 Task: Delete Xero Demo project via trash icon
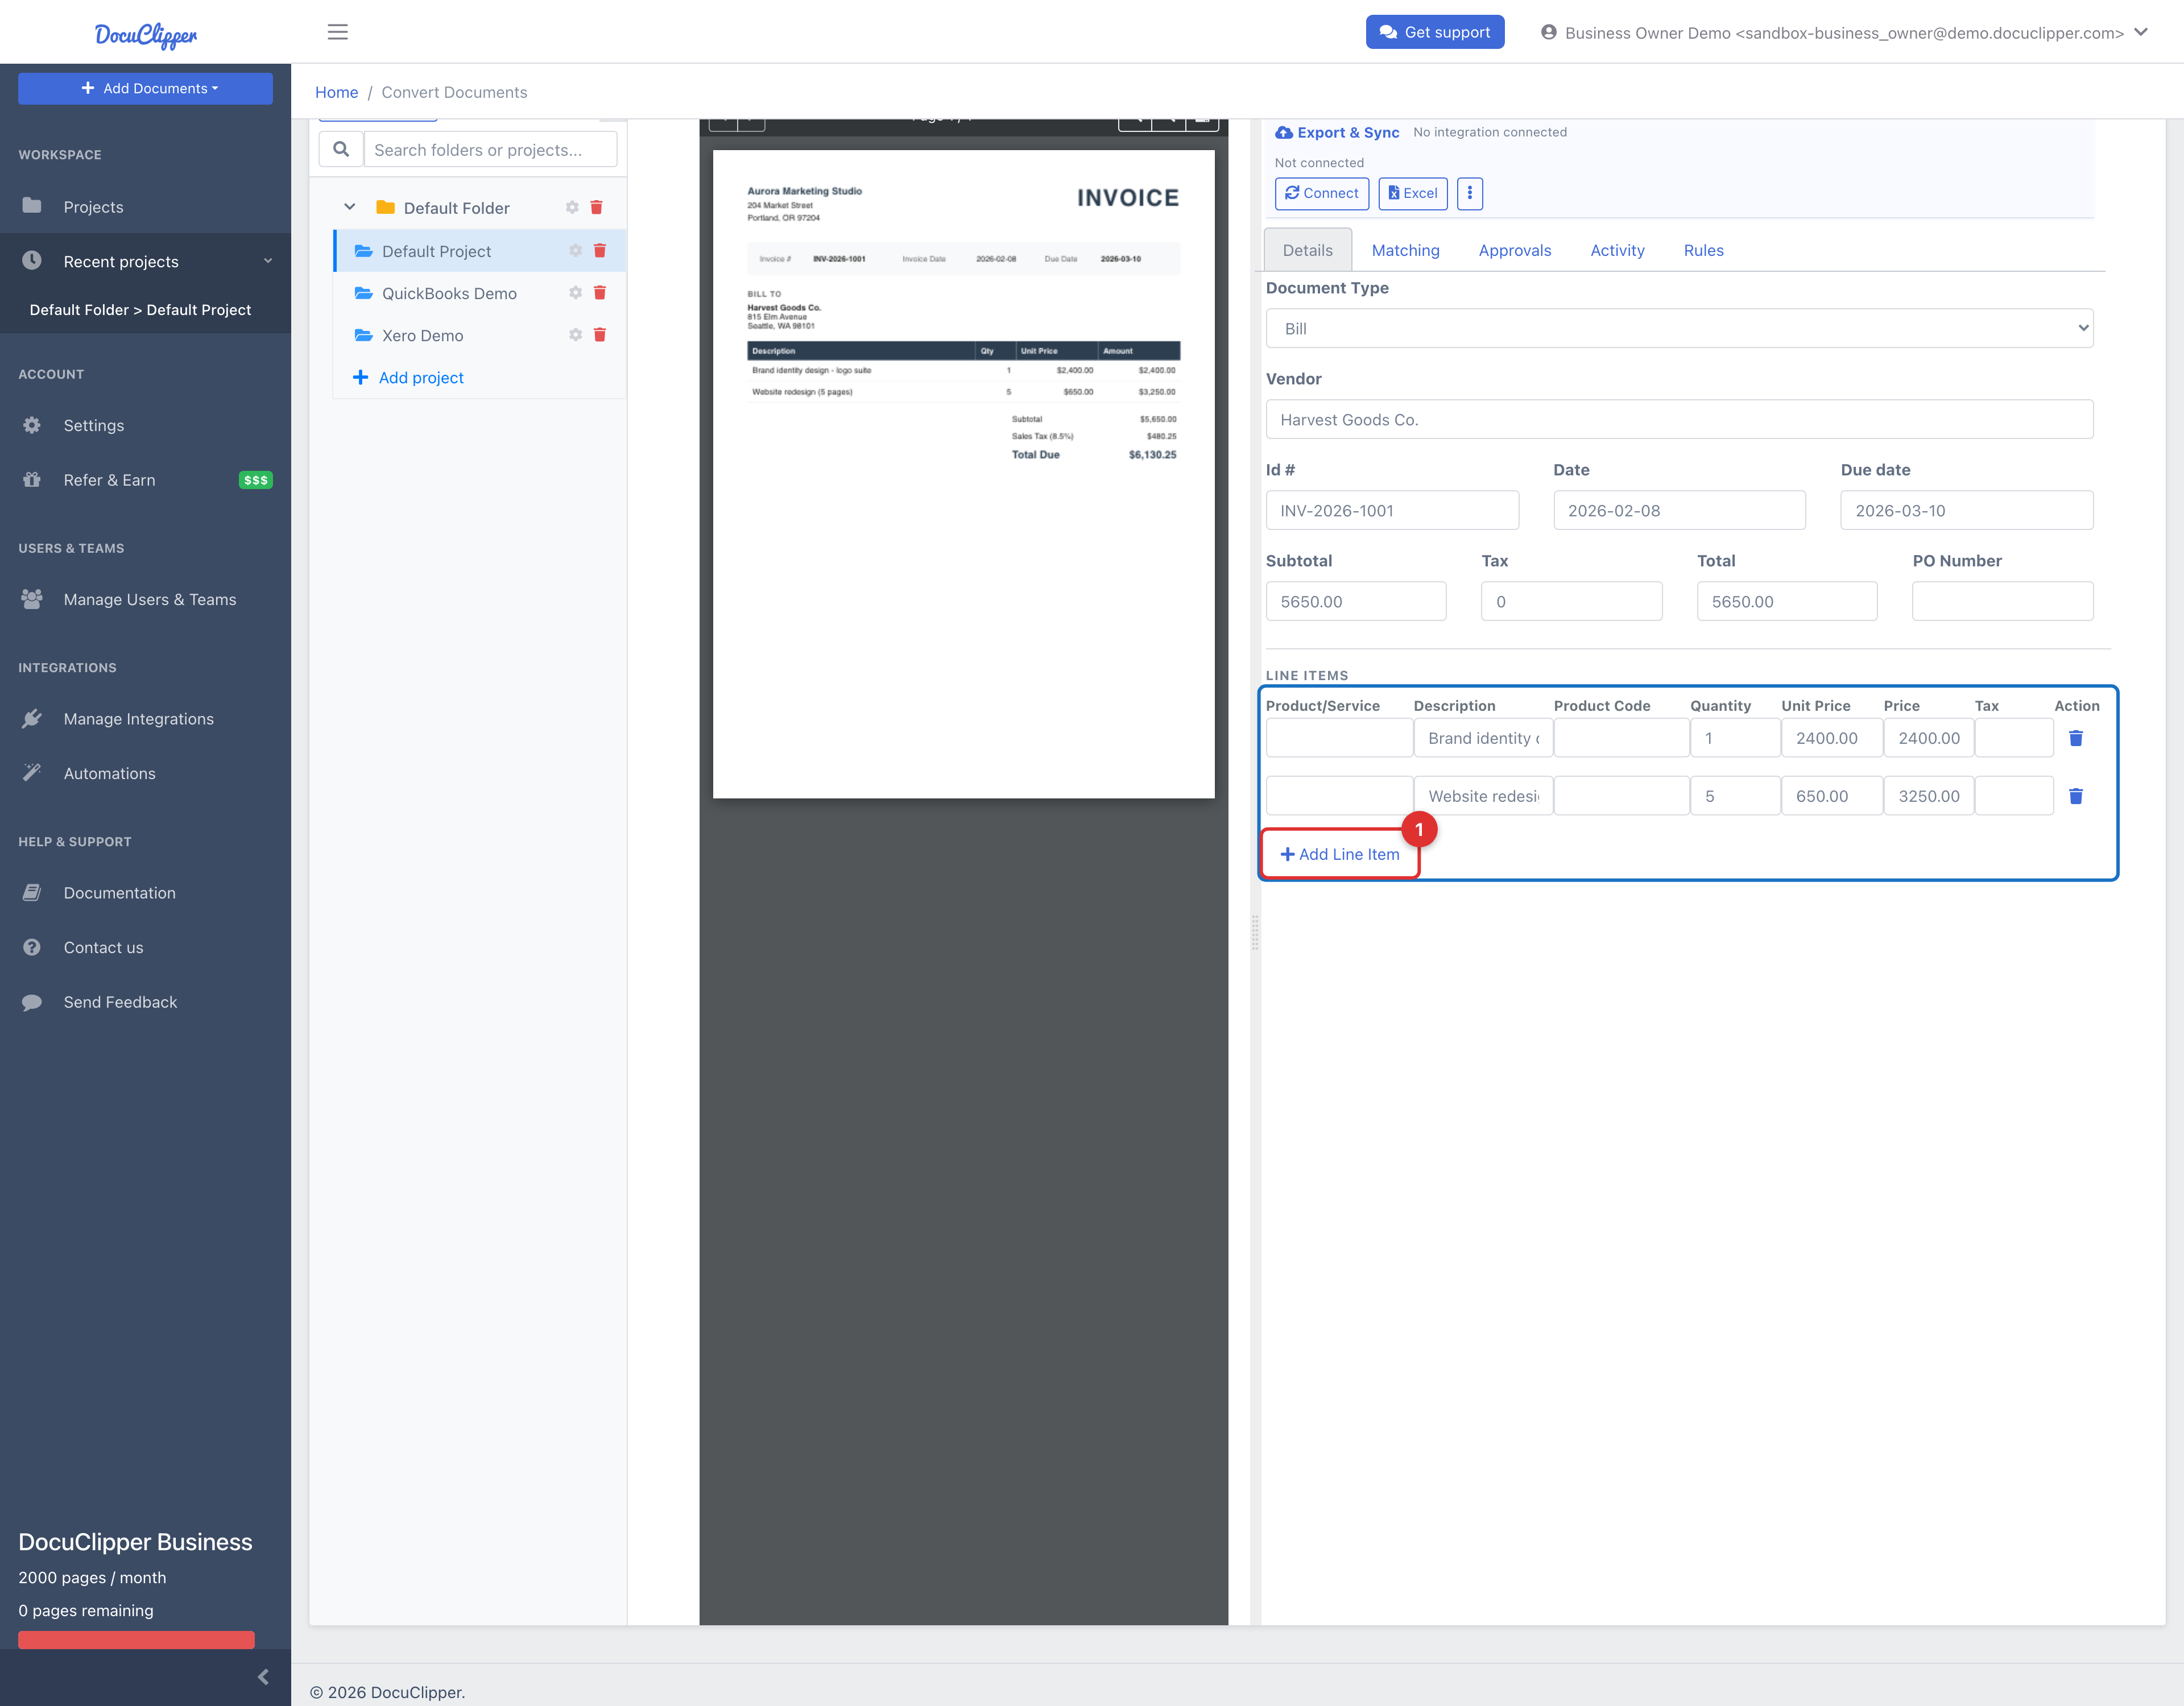[x=600, y=335]
